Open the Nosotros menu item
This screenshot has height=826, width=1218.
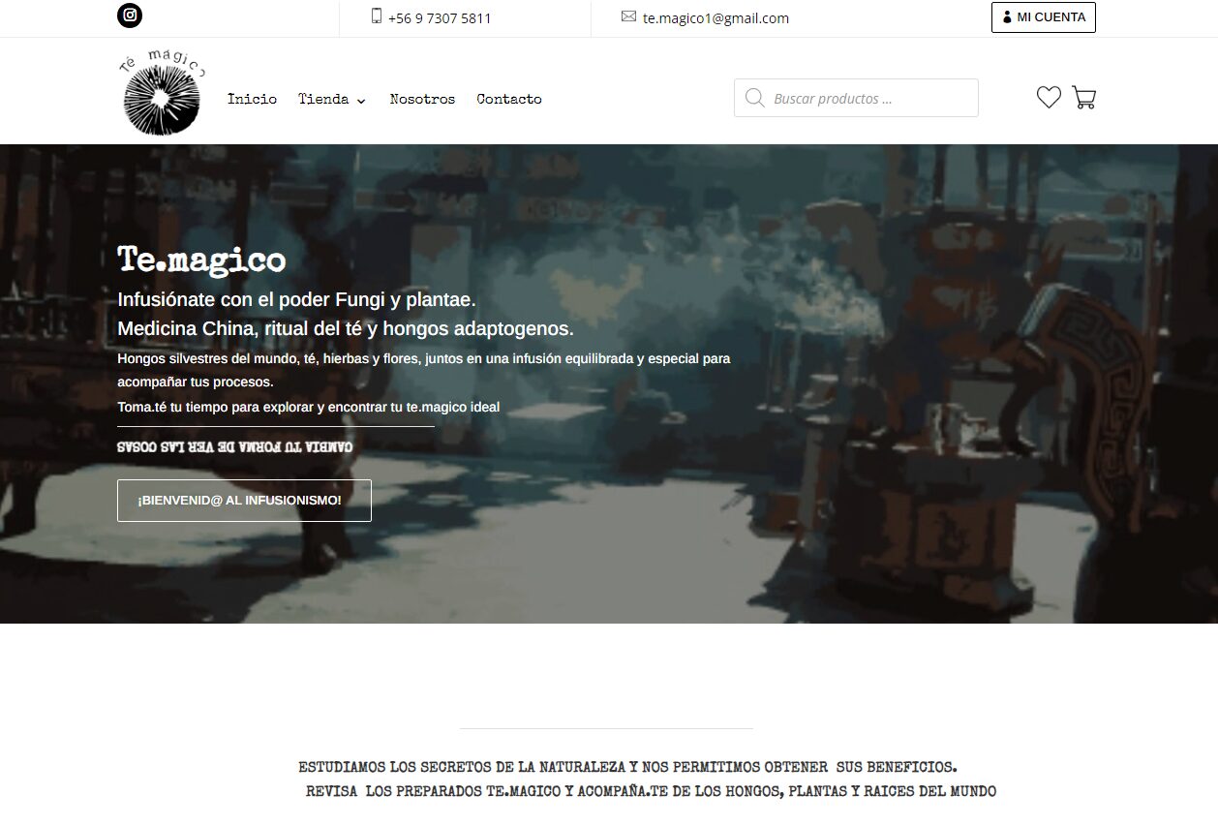tap(422, 99)
